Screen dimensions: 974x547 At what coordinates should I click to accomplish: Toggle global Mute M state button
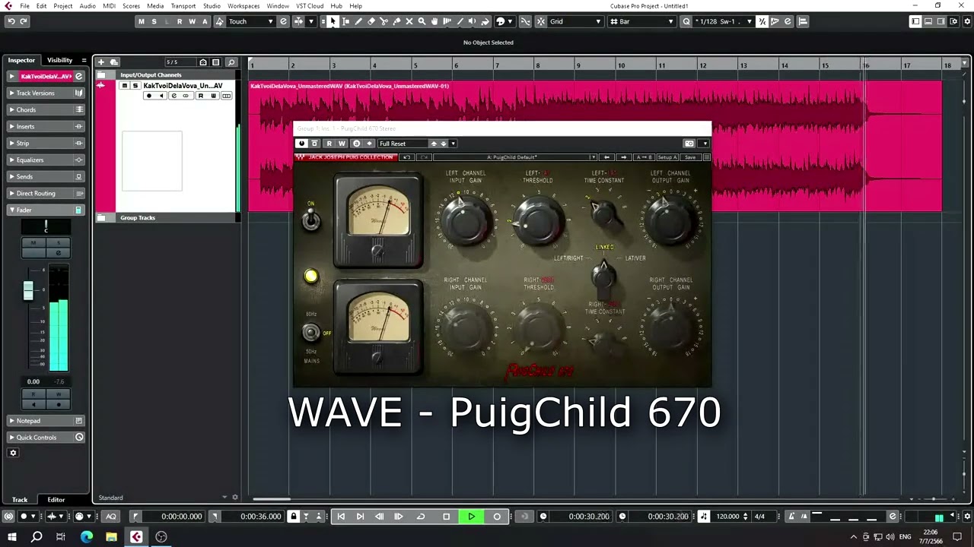point(141,21)
